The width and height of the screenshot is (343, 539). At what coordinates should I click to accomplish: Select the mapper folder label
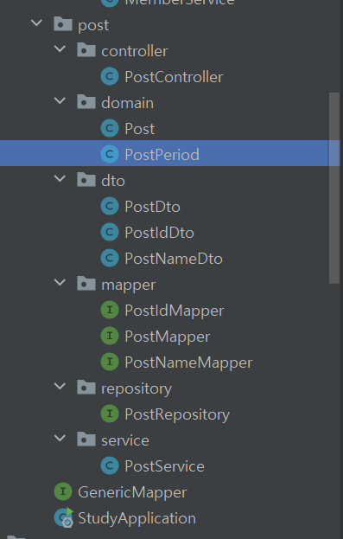(129, 286)
